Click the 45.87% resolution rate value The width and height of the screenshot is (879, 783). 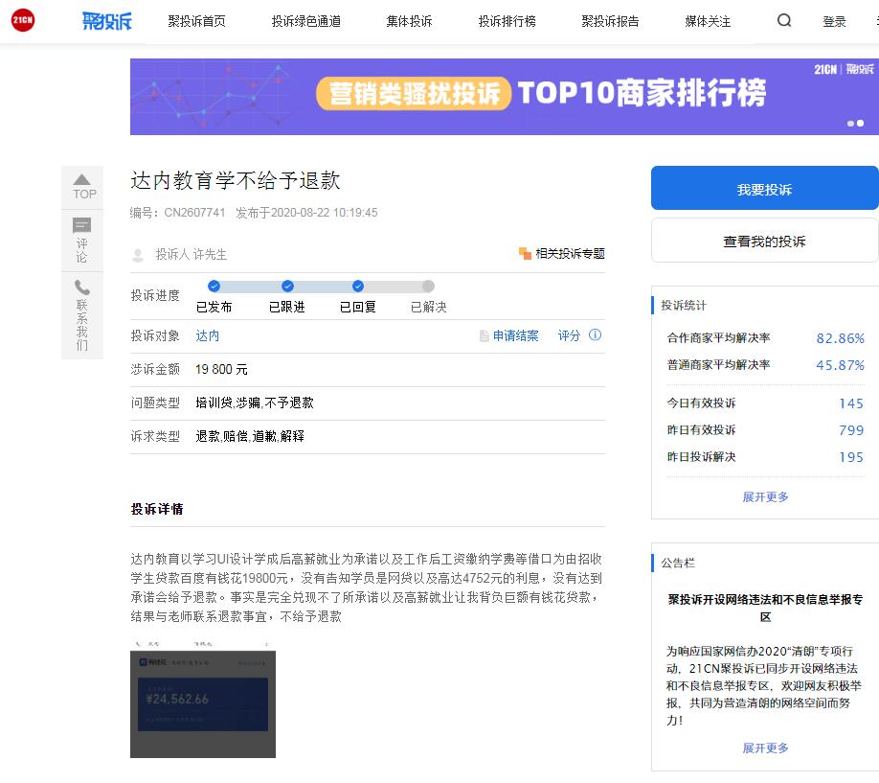(x=840, y=365)
